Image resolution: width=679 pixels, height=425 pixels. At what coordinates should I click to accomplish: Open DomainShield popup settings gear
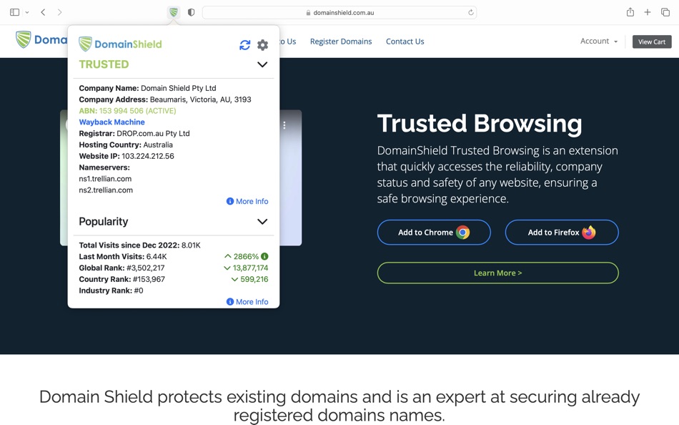coord(263,44)
